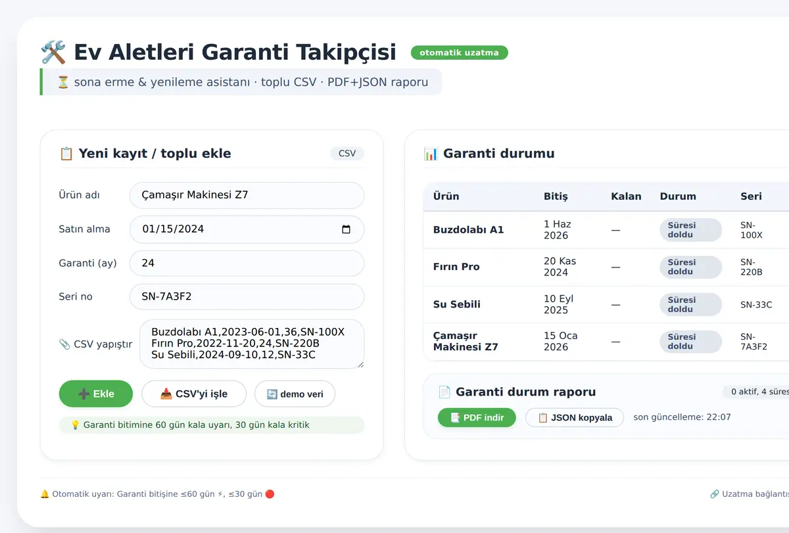Click the hourglass icon in subtitle
The width and height of the screenshot is (789, 533).
[63, 82]
